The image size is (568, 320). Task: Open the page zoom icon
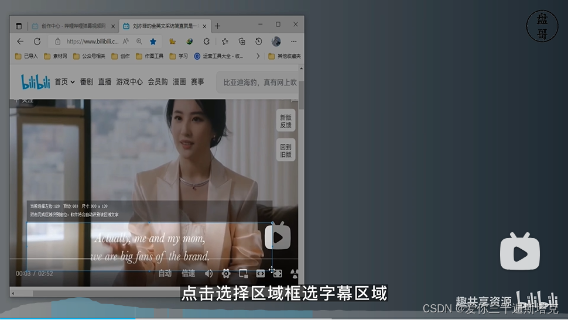click(x=139, y=42)
